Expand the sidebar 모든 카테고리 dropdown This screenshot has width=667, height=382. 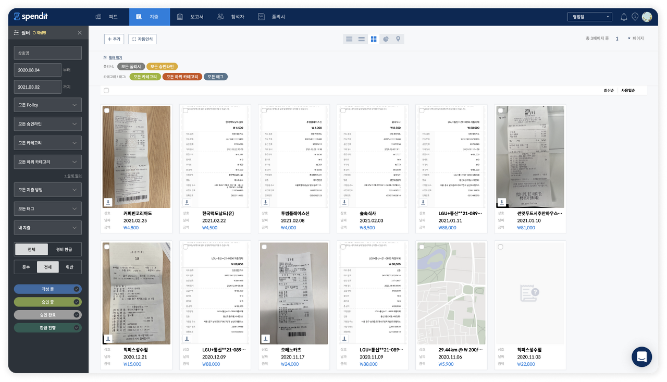[x=48, y=143]
